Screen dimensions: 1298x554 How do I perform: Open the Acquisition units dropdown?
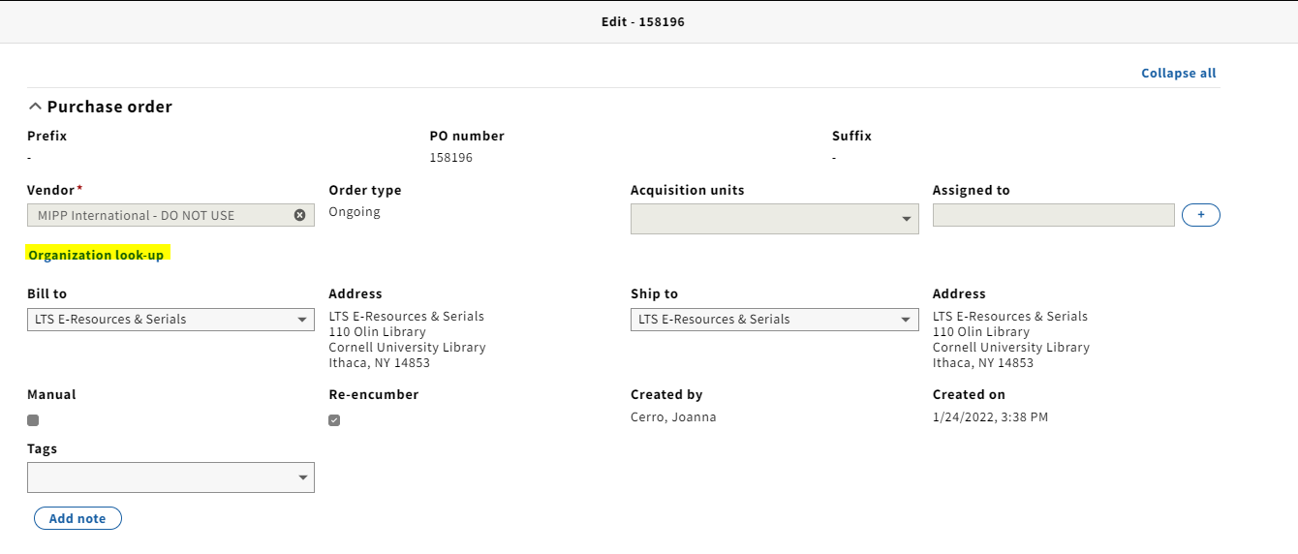[x=775, y=219]
